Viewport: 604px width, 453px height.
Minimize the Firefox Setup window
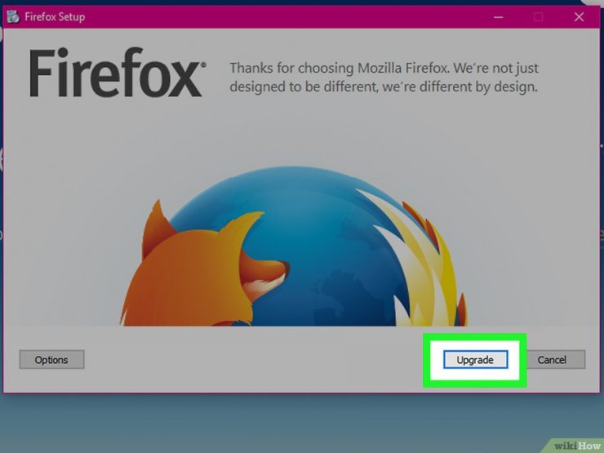click(x=499, y=17)
